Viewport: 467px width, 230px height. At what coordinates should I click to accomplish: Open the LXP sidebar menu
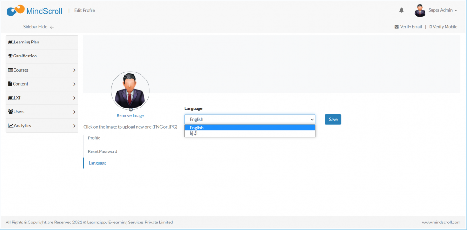click(x=42, y=98)
